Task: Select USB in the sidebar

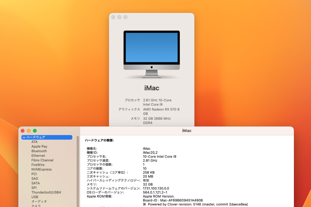Action: point(35,197)
